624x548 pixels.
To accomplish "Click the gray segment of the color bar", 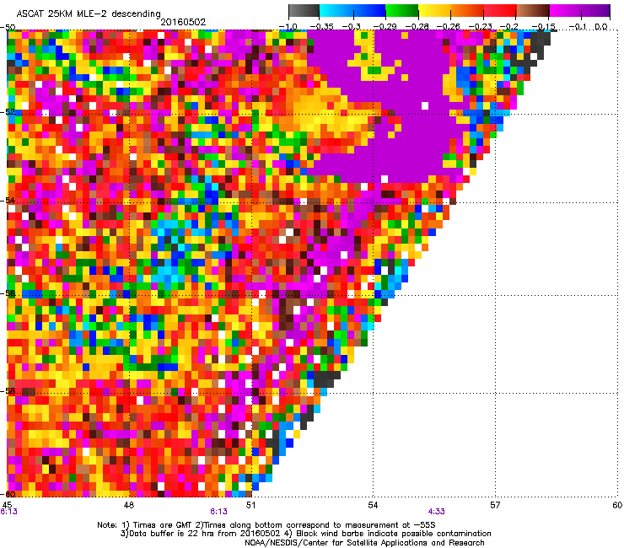I will 304,11.
